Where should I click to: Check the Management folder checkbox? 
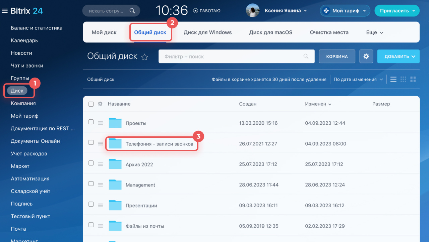pyautogui.click(x=91, y=184)
